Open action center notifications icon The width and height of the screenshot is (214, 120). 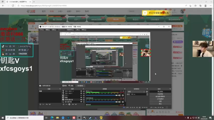(211, 118)
